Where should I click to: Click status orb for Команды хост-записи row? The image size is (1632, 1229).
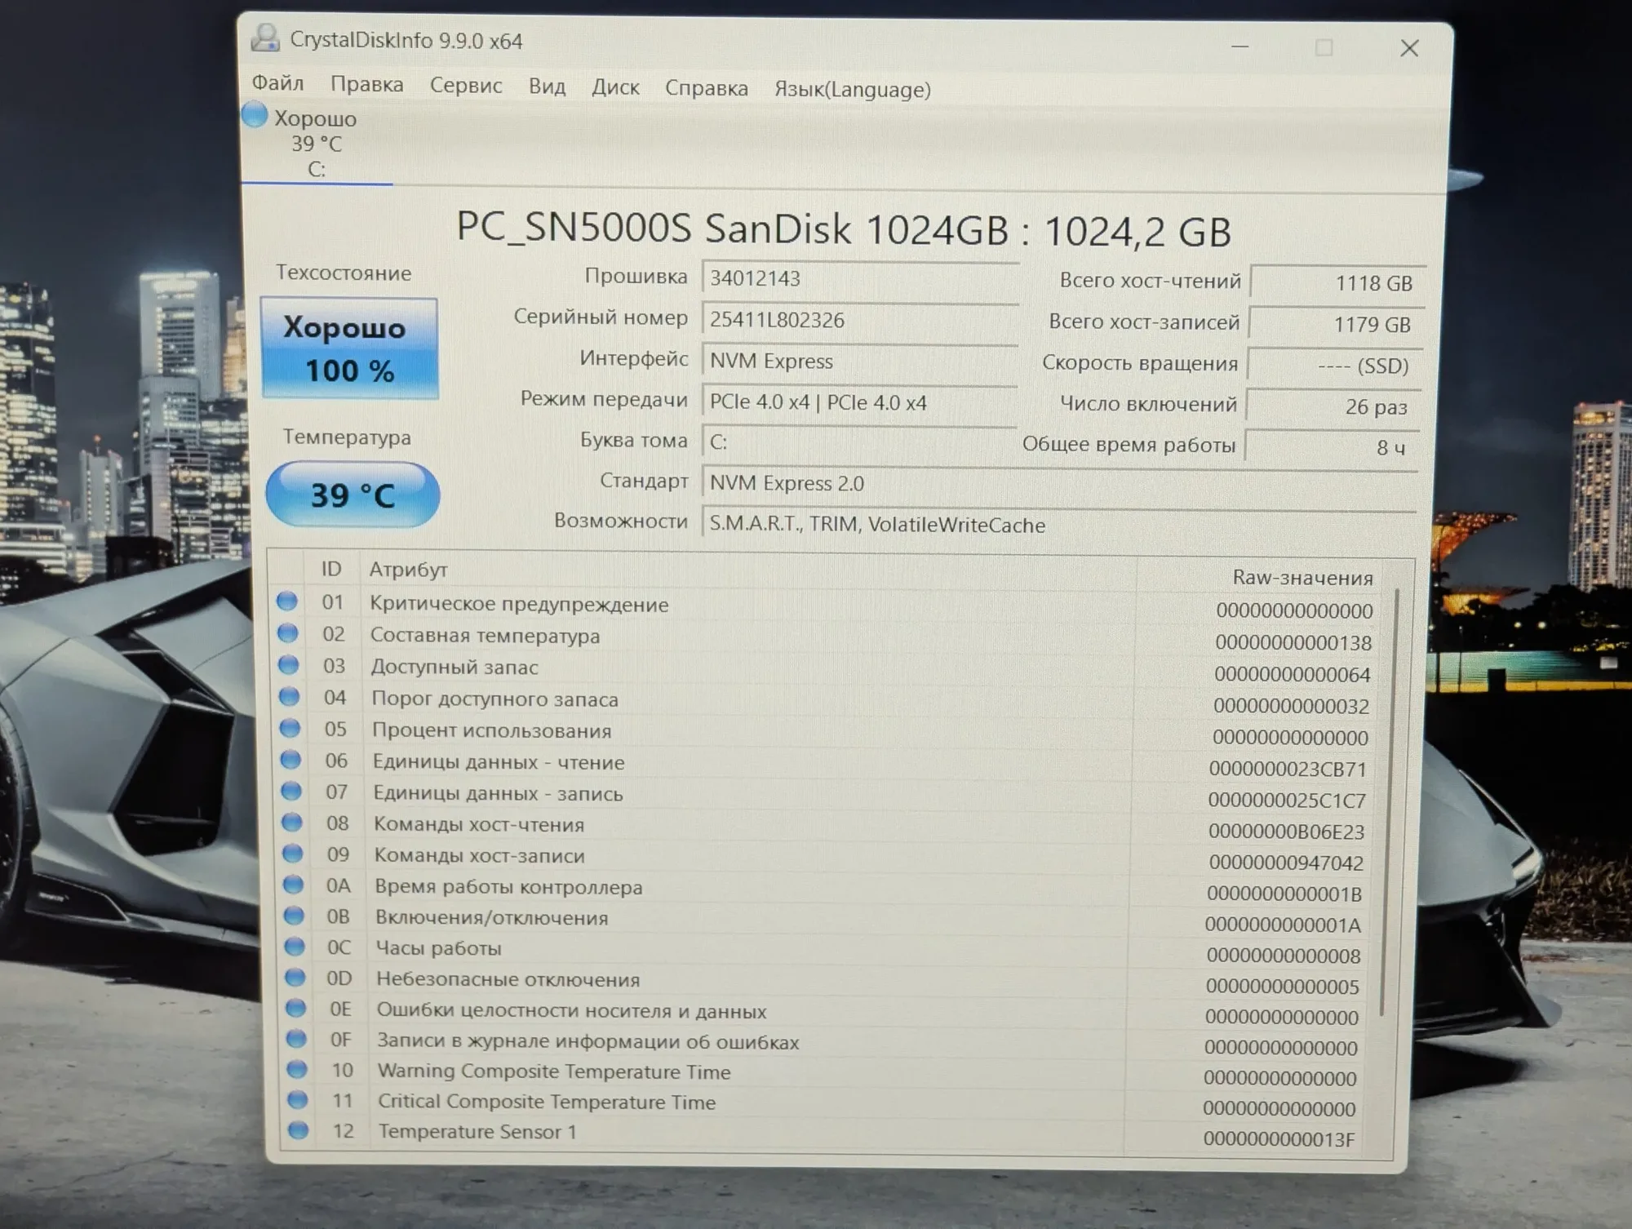292,854
